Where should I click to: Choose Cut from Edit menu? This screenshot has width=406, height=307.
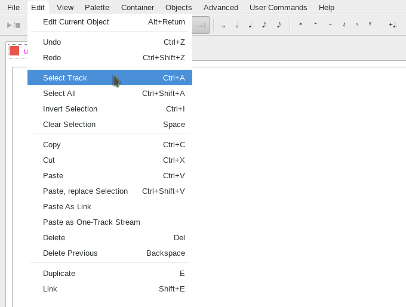point(110,160)
